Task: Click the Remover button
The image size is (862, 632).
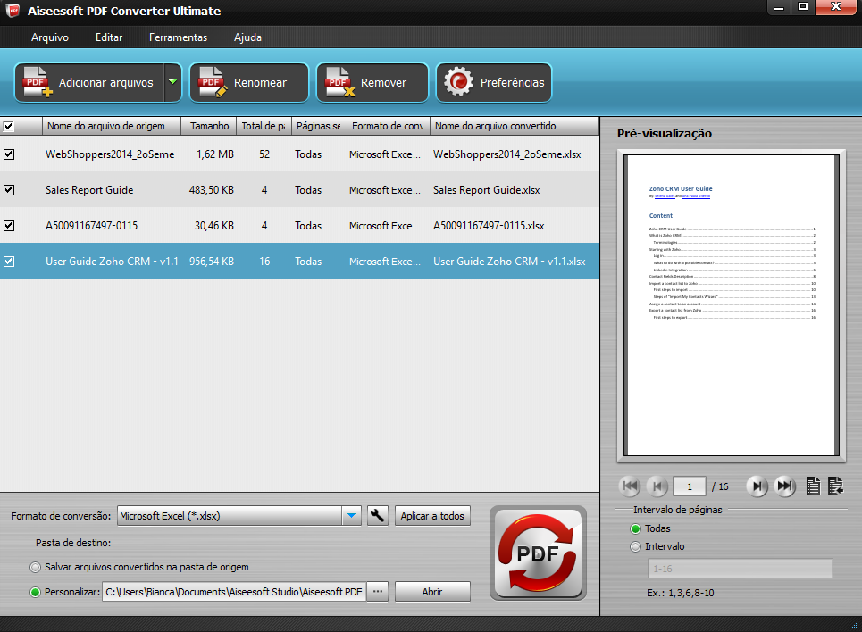Action: 372,82
